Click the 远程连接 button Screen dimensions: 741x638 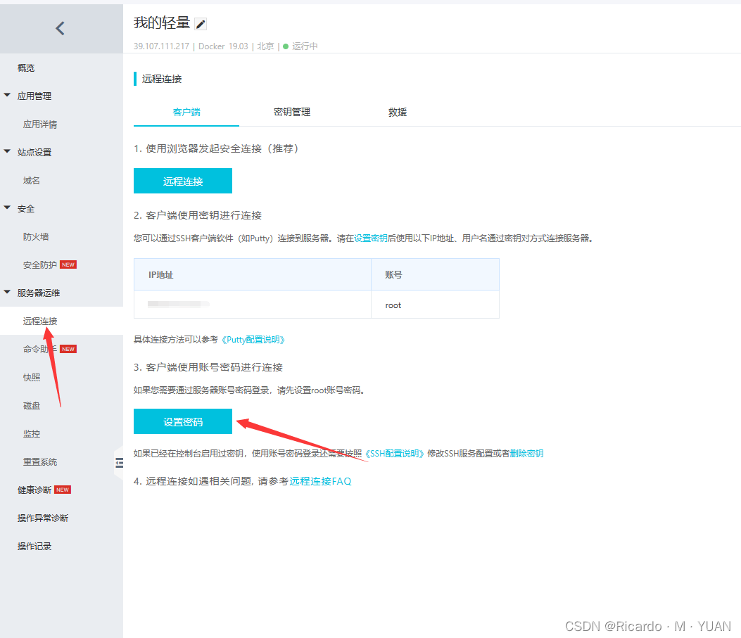(182, 181)
